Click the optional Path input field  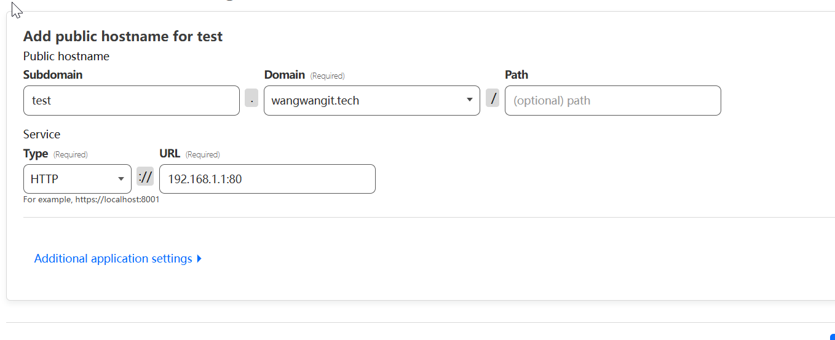(612, 100)
